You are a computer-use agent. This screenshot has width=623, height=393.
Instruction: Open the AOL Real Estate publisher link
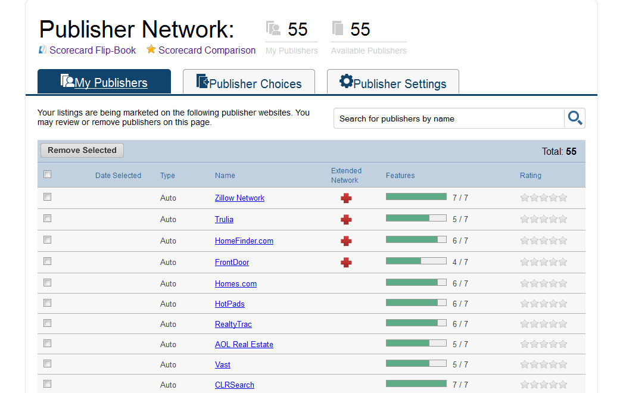click(244, 345)
